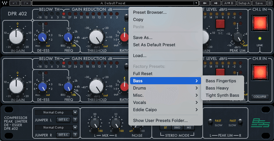The height and width of the screenshot is (141, 274).
Task: Click the undo arrow button
Action: tap(15, 3)
